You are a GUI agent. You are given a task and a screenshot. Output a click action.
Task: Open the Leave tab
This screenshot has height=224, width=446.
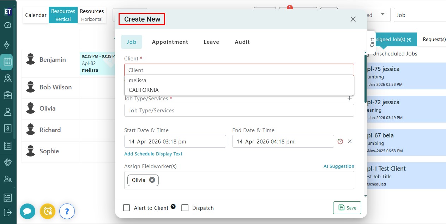click(211, 42)
